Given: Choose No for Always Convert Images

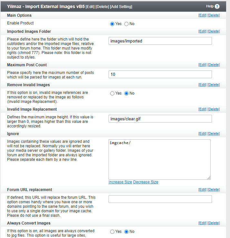Looking at the screenshot, I should point(126,232).
